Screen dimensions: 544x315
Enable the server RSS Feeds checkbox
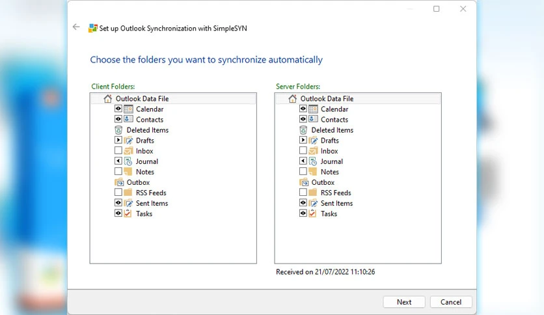303,192
